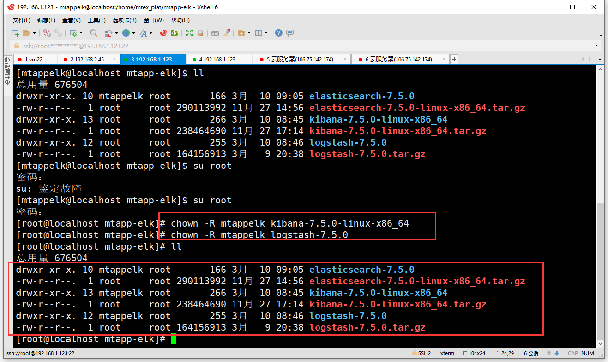
Task: Click the tab scroll left arrow
Action: point(583,59)
